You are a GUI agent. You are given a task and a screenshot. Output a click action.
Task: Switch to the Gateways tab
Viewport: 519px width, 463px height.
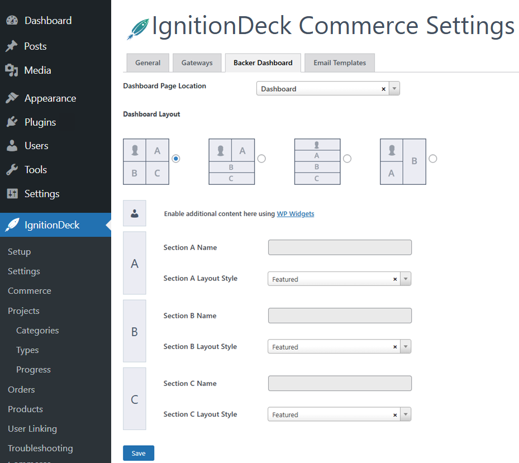coord(197,63)
